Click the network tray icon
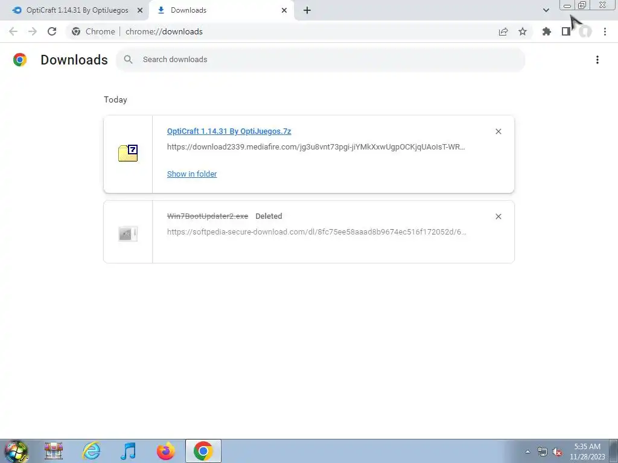 [x=543, y=452]
